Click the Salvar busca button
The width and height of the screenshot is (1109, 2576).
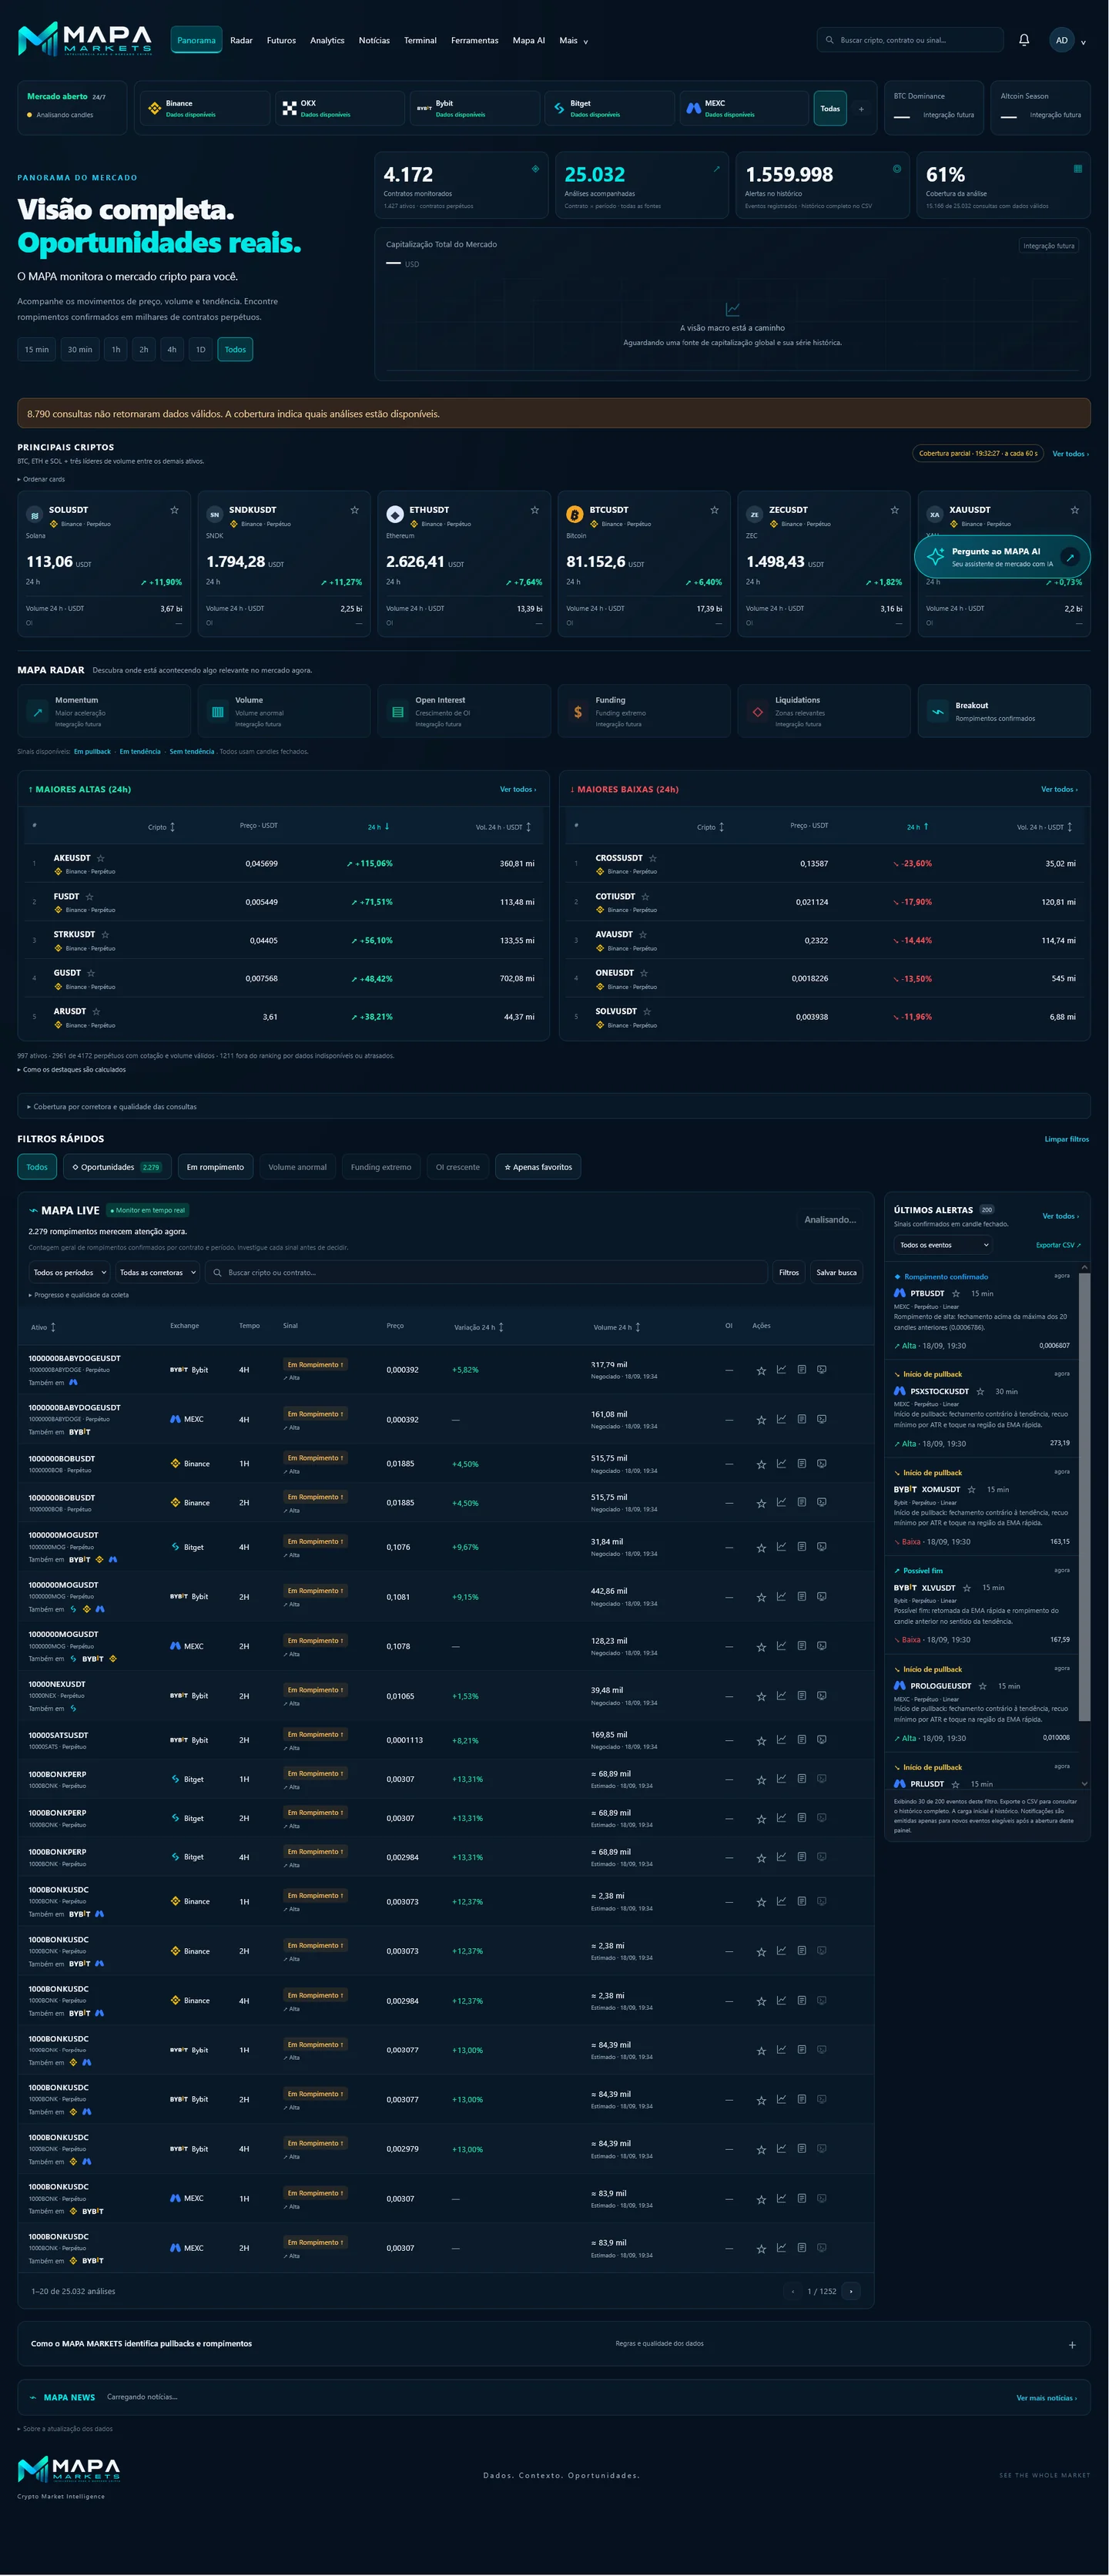(x=836, y=1273)
